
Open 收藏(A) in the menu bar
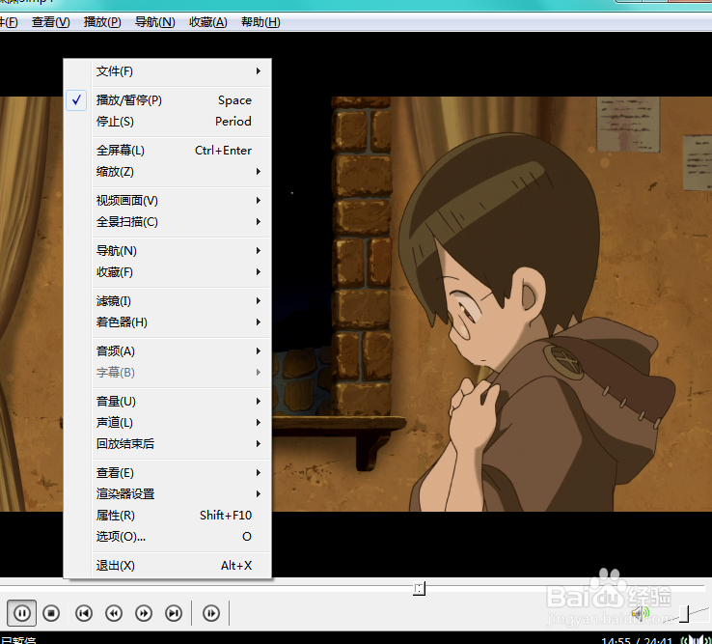(208, 22)
